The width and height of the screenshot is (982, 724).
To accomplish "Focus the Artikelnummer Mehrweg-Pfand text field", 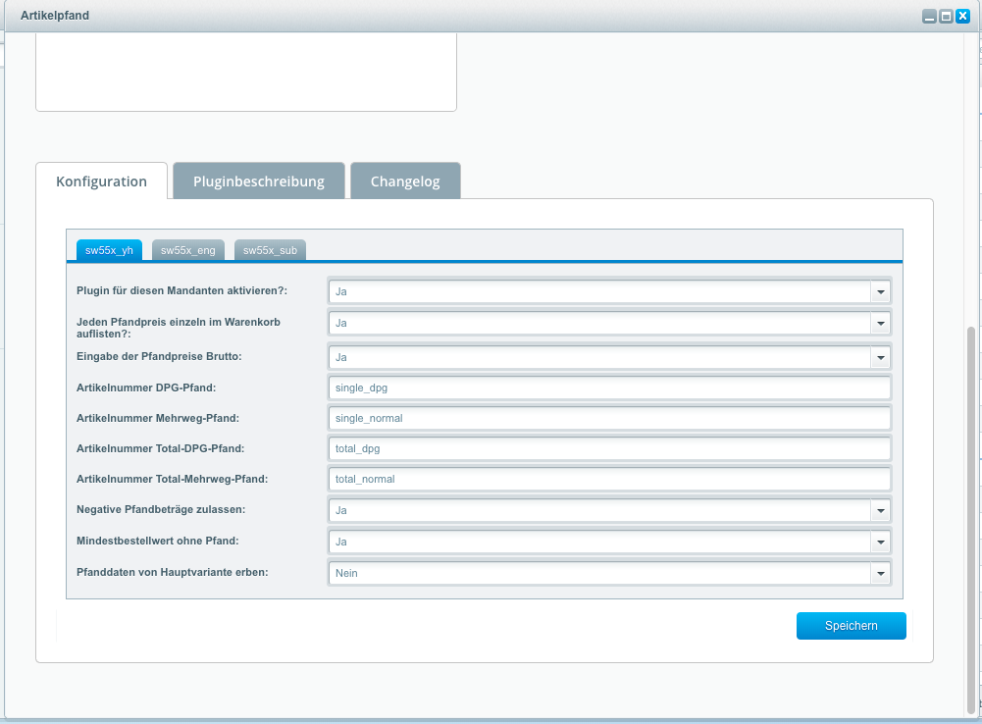I will click(x=609, y=418).
